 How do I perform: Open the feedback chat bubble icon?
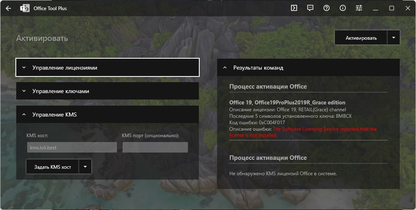pyautogui.click(x=310, y=8)
